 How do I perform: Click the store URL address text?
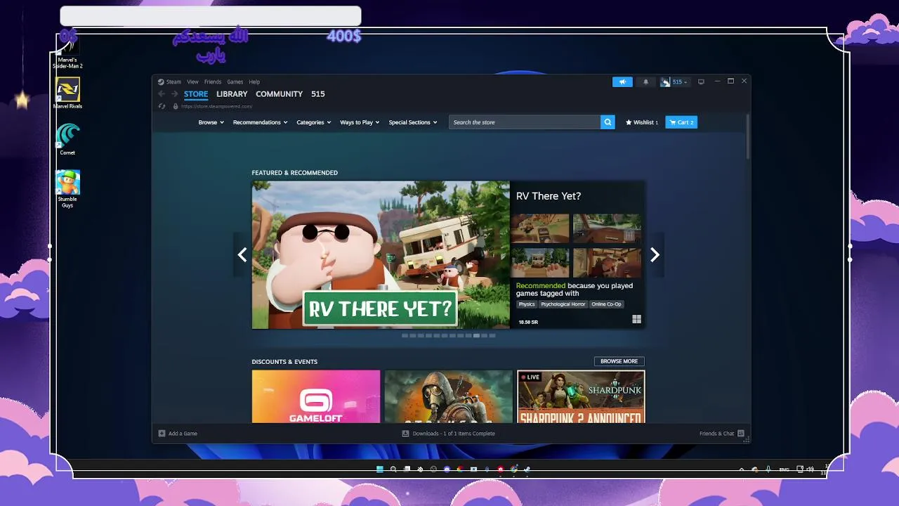tap(216, 106)
